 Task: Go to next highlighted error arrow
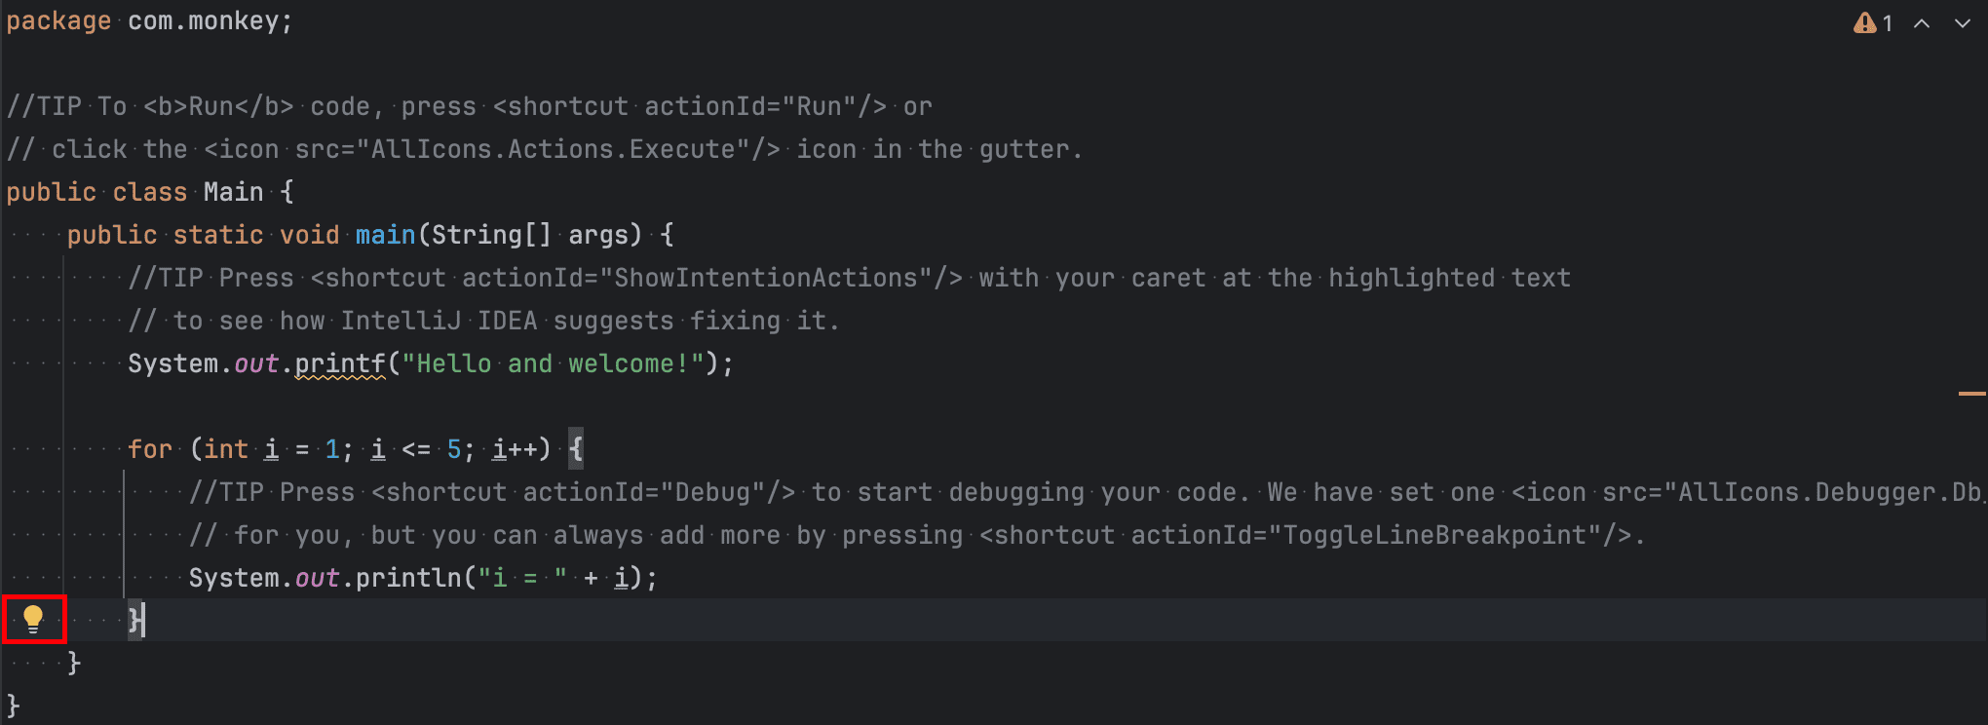tap(1963, 23)
